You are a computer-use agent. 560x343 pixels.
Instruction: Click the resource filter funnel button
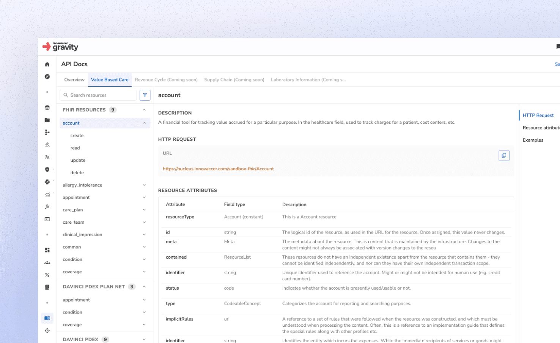pyautogui.click(x=145, y=95)
